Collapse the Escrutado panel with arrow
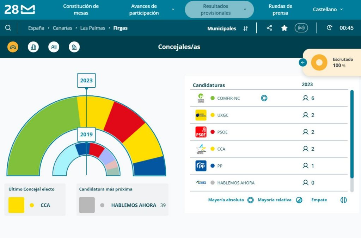The image size is (361, 238). click(x=303, y=62)
